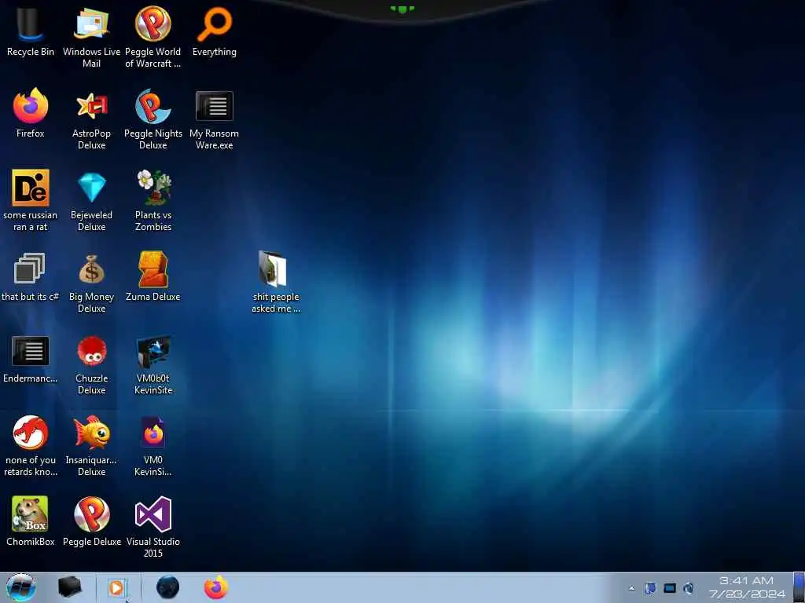Open the network tray icon
Viewport: 805px width, 603px height.
click(670, 588)
